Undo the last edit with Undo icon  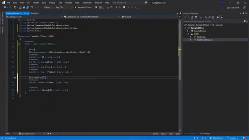(32, 7)
